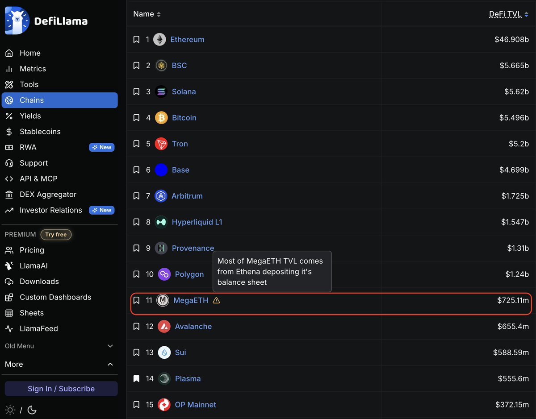Open the Hyperliquid L1 chain link
Viewport: 536px width, 419px height.
point(197,222)
